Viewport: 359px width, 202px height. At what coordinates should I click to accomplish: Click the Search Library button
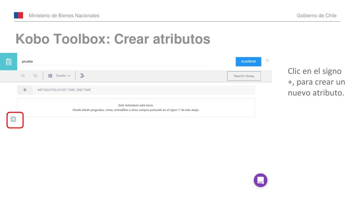pyautogui.click(x=244, y=76)
